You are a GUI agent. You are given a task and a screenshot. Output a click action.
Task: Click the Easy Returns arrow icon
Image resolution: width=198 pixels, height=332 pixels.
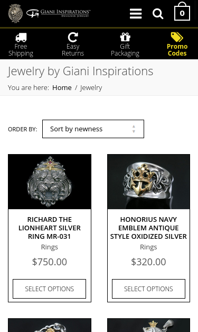pos(73,37)
